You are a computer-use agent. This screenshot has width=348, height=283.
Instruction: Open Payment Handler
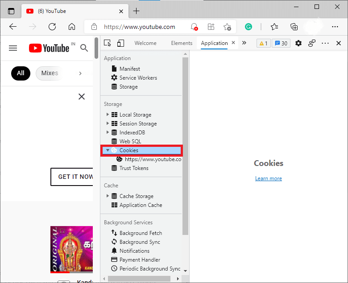(140, 259)
